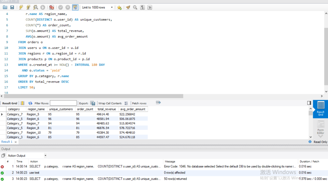328x188 pixels.
Task: Fetch more rows from the result
Action: [x=158, y=102]
